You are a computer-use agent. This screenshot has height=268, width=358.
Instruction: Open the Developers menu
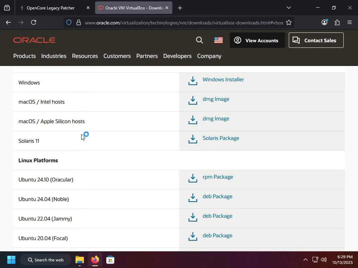[x=177, y=56]
